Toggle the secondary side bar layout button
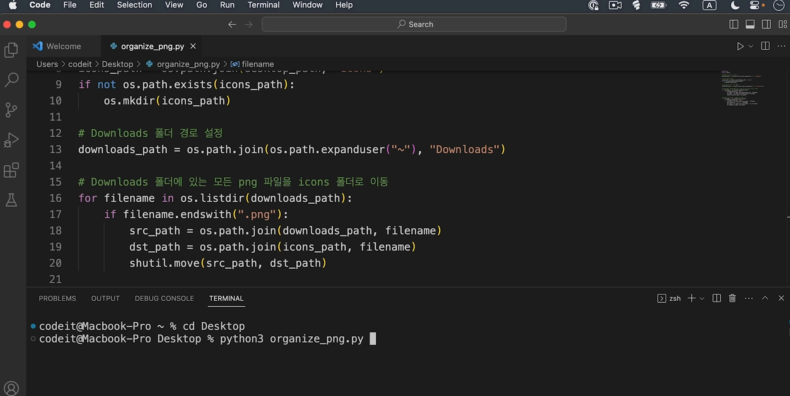 pyautogui.click(x=766, y=24)
